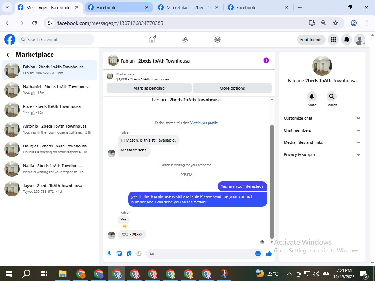Open the Facebook logo home link
Viewport: 375px width, 281px height.
coord(10,40)
